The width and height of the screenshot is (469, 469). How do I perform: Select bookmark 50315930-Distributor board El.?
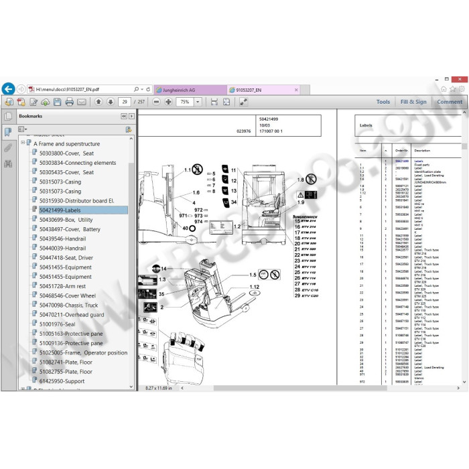76,201
